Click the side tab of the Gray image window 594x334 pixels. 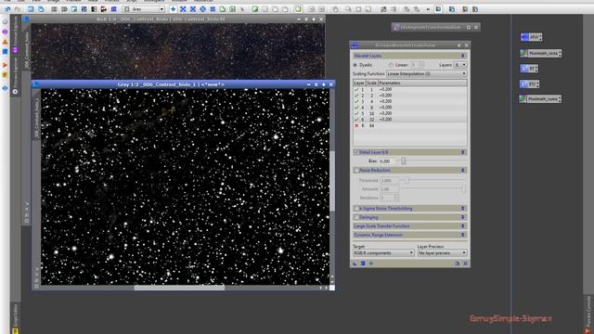coord(36,115)
